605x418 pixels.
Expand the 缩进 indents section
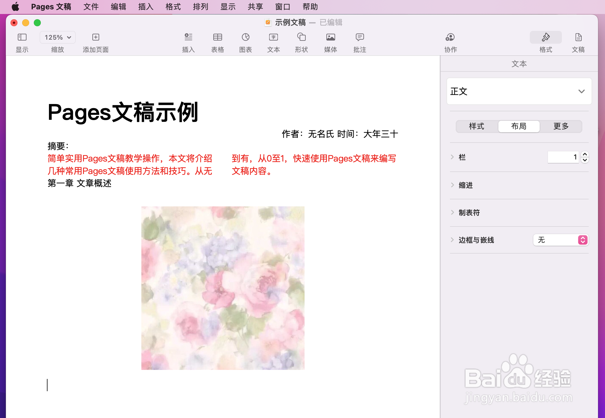[x=452, y=185]
